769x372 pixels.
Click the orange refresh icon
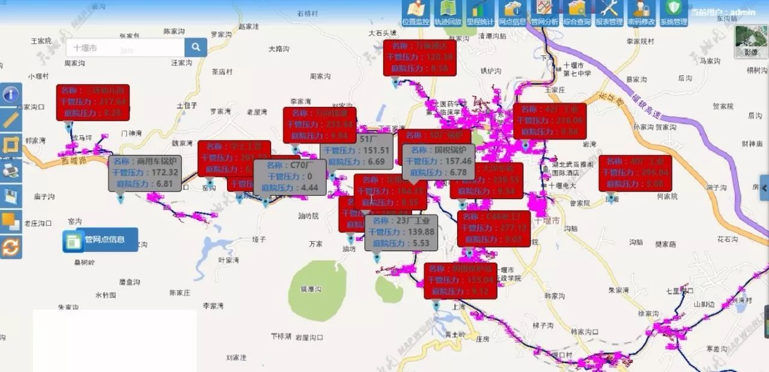coord(11,246)
